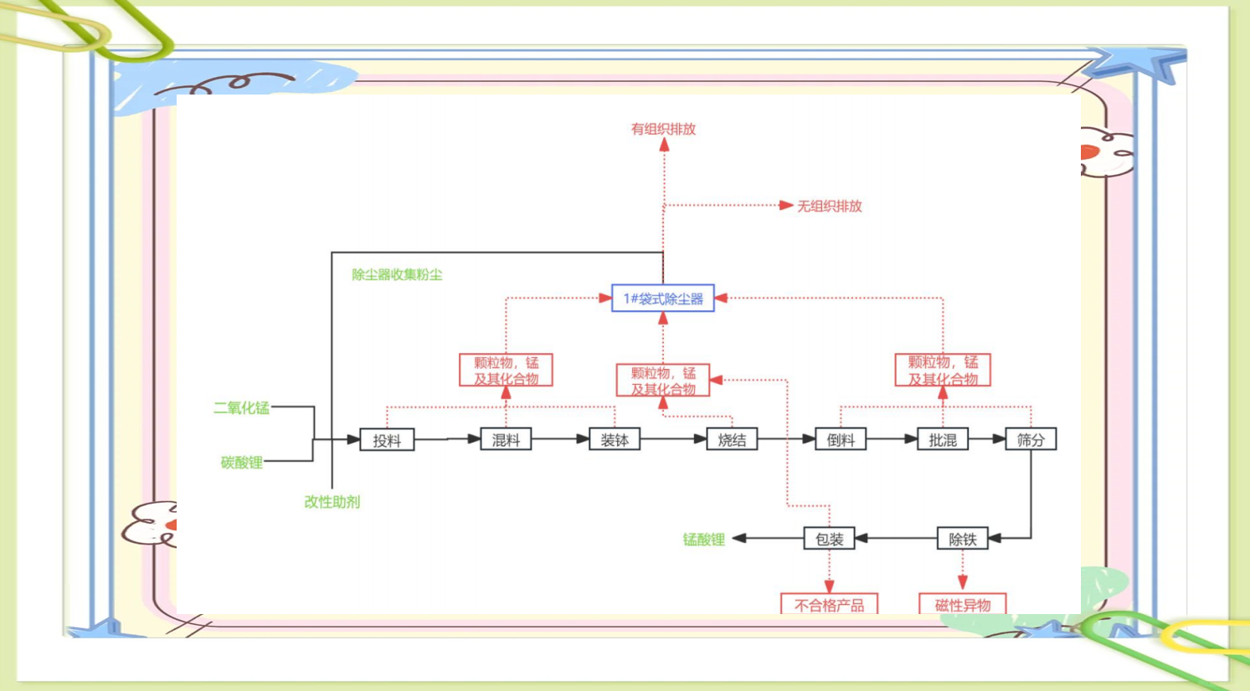
Task: Select the 批混 step box
Action: click(x=943, y=440)
